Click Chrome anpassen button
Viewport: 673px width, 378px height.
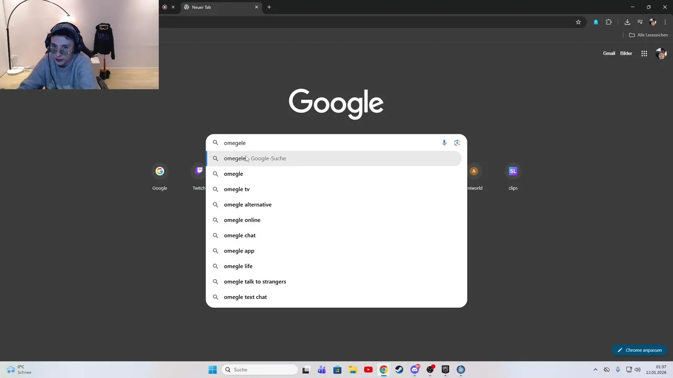(639, 350)
